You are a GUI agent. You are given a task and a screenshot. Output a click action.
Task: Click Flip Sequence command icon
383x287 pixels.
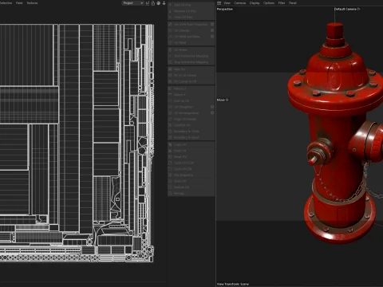pyautogui.click(x=171, y=175)
